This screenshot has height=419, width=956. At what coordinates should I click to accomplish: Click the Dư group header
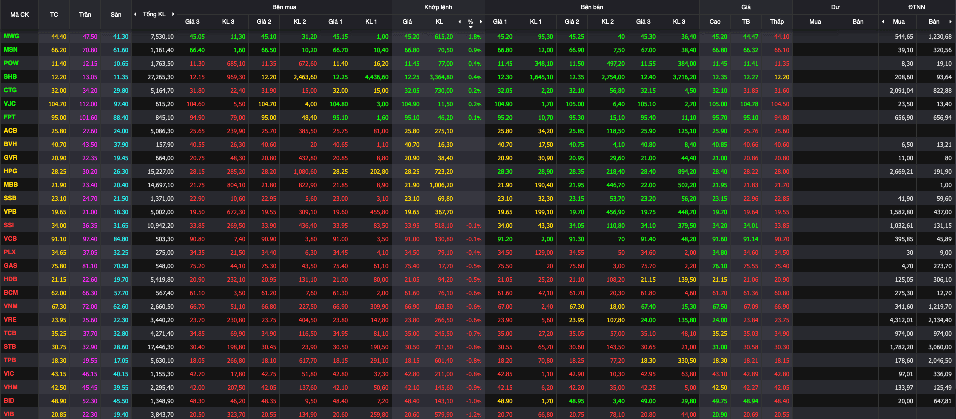click(x=835, y=7)
